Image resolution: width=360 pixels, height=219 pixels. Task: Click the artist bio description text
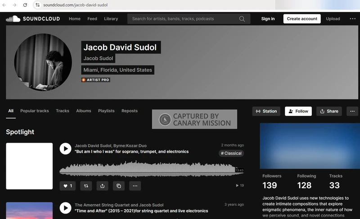pos(307,206)
